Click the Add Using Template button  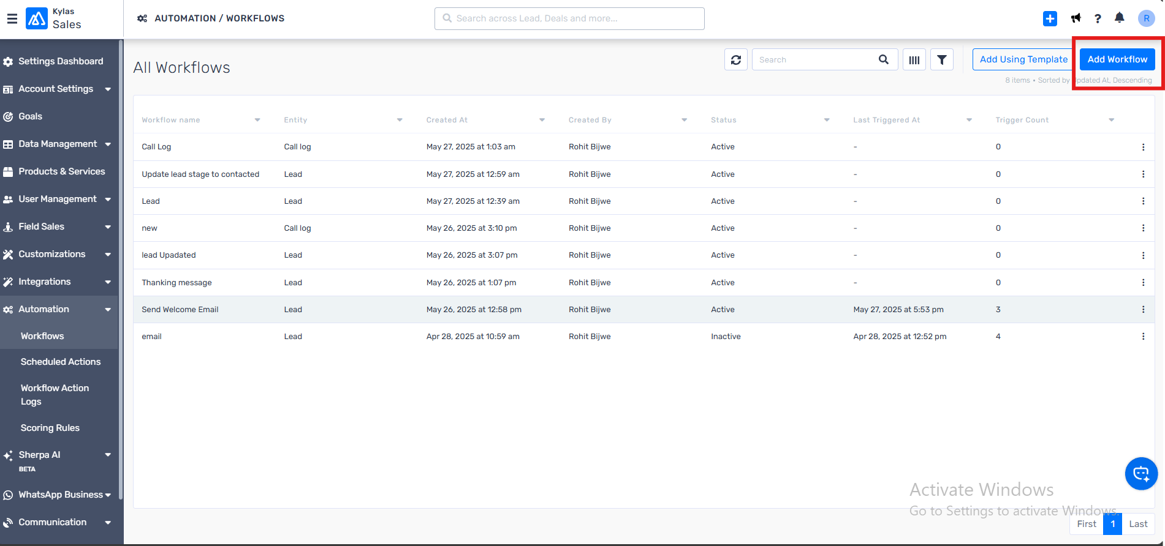pos(1023,59)
